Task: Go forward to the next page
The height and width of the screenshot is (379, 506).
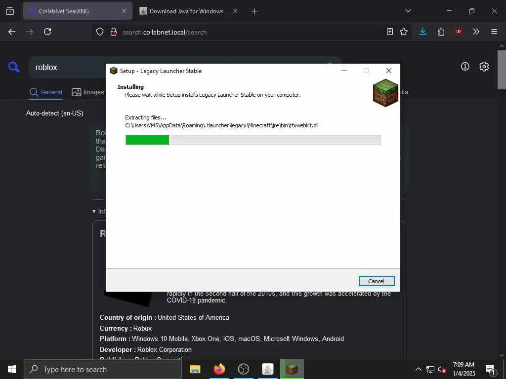Action: click(x=30, y=32)
